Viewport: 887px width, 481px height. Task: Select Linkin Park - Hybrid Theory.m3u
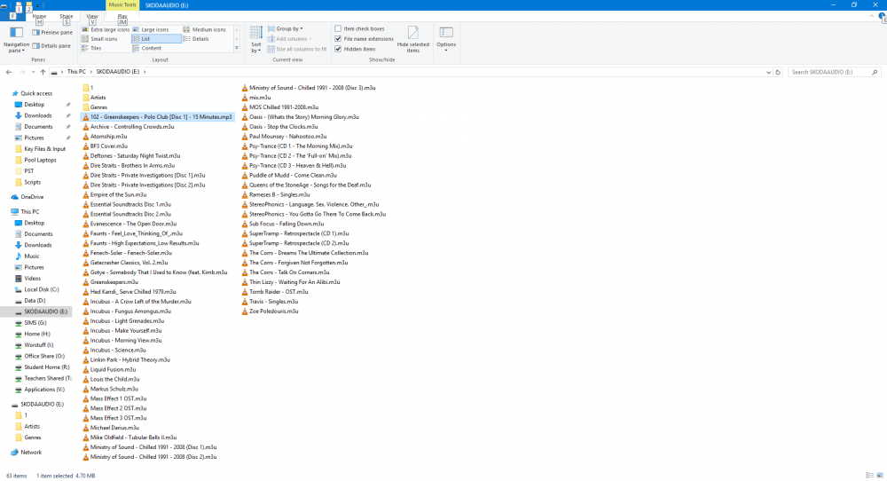click(130, 359)
